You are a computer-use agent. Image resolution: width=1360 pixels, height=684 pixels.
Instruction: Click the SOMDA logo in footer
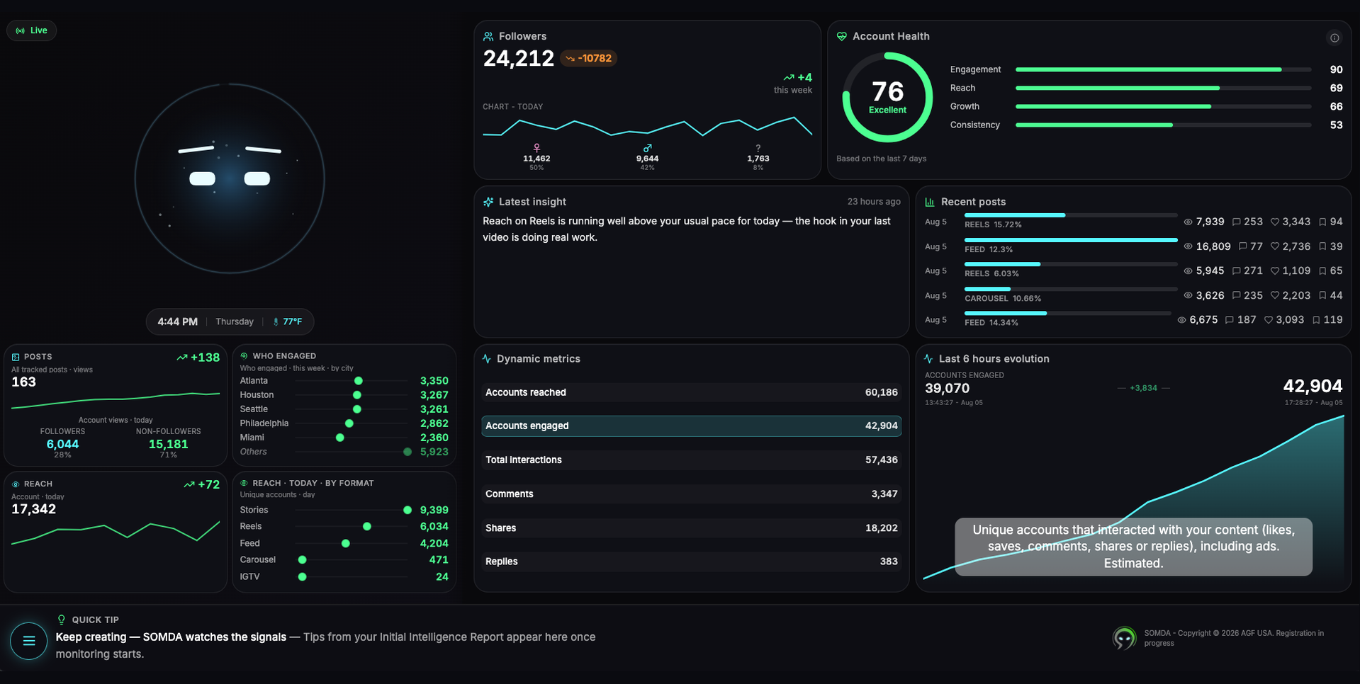(x=1124, y=638)
